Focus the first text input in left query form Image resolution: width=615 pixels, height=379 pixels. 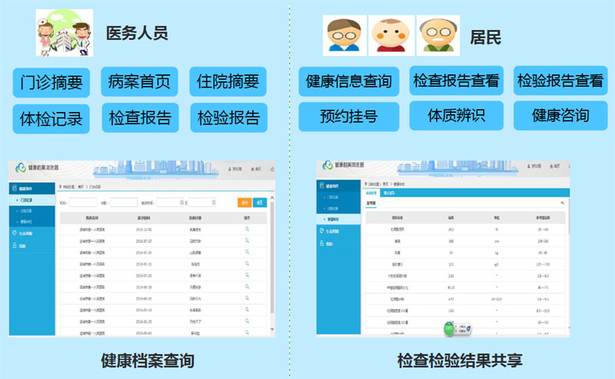pos(83,203)
